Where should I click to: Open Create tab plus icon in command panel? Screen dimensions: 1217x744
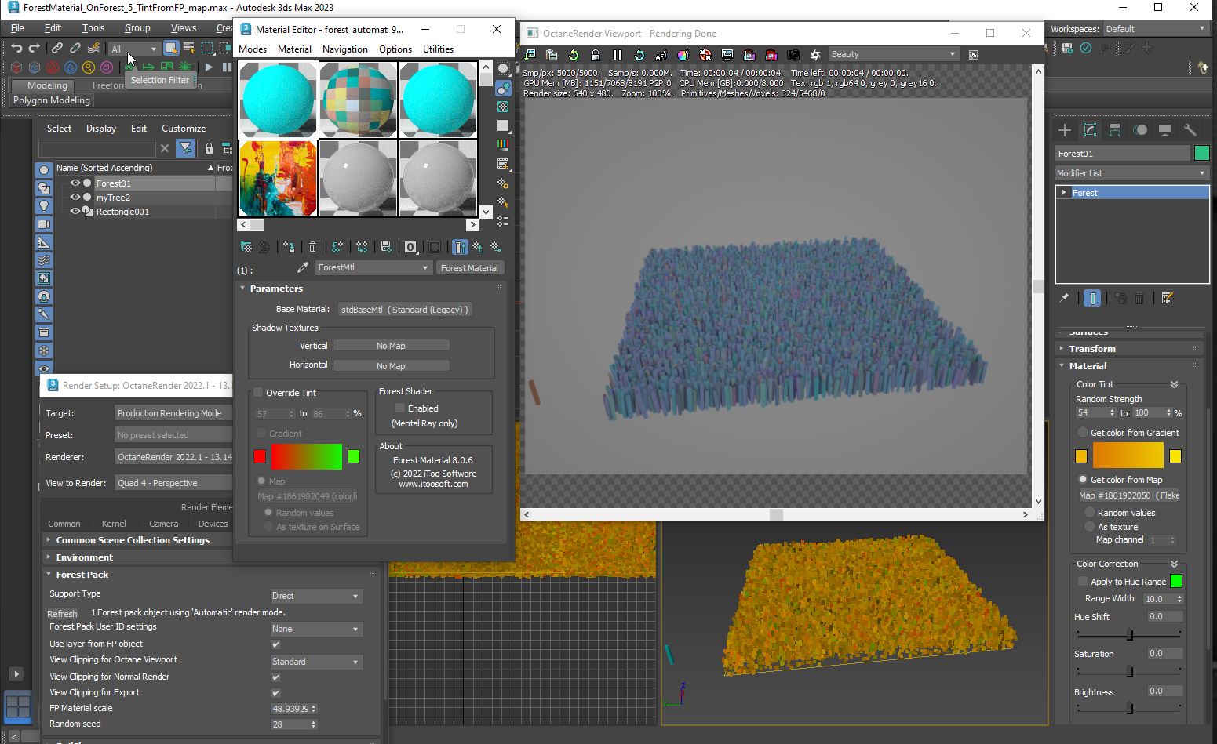pos(1065,130)
